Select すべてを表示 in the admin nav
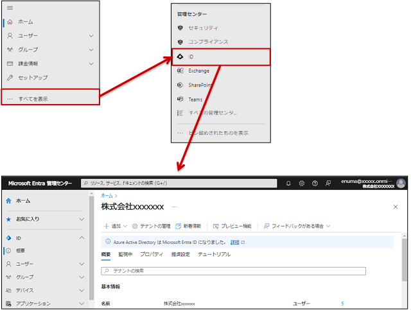Screen dimensions: 411x310 [x=51, y=98]
